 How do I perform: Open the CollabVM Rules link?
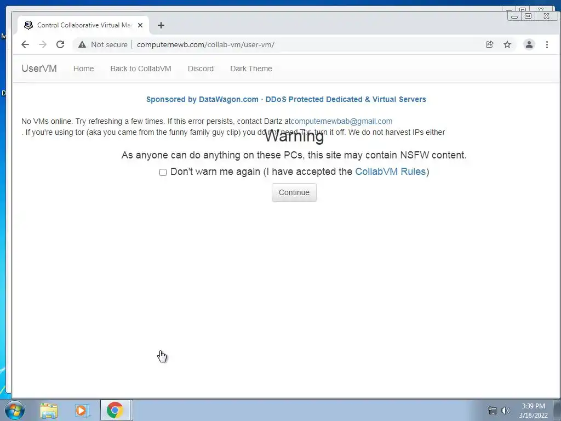(390, 172)
